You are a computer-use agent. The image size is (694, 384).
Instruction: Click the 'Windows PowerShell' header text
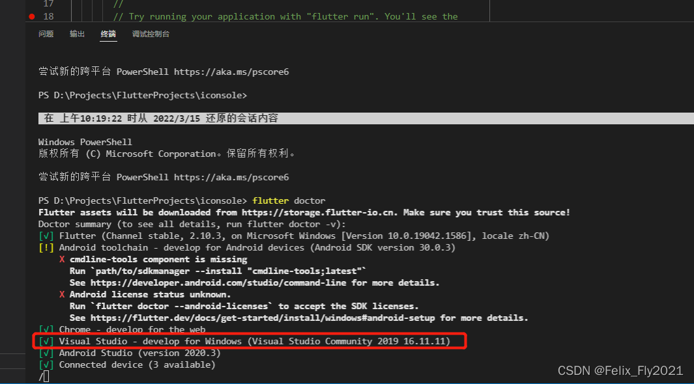point(85,143)
